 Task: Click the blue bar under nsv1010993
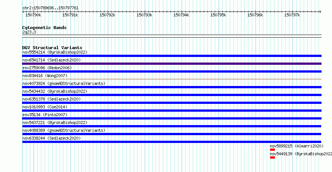pos(172,111)
